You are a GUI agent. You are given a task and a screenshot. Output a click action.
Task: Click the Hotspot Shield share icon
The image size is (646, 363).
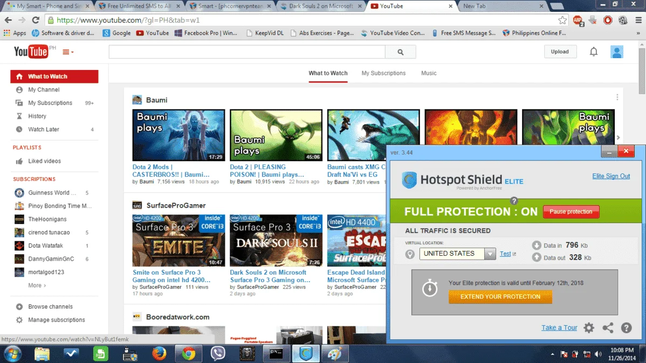(608, 327)
